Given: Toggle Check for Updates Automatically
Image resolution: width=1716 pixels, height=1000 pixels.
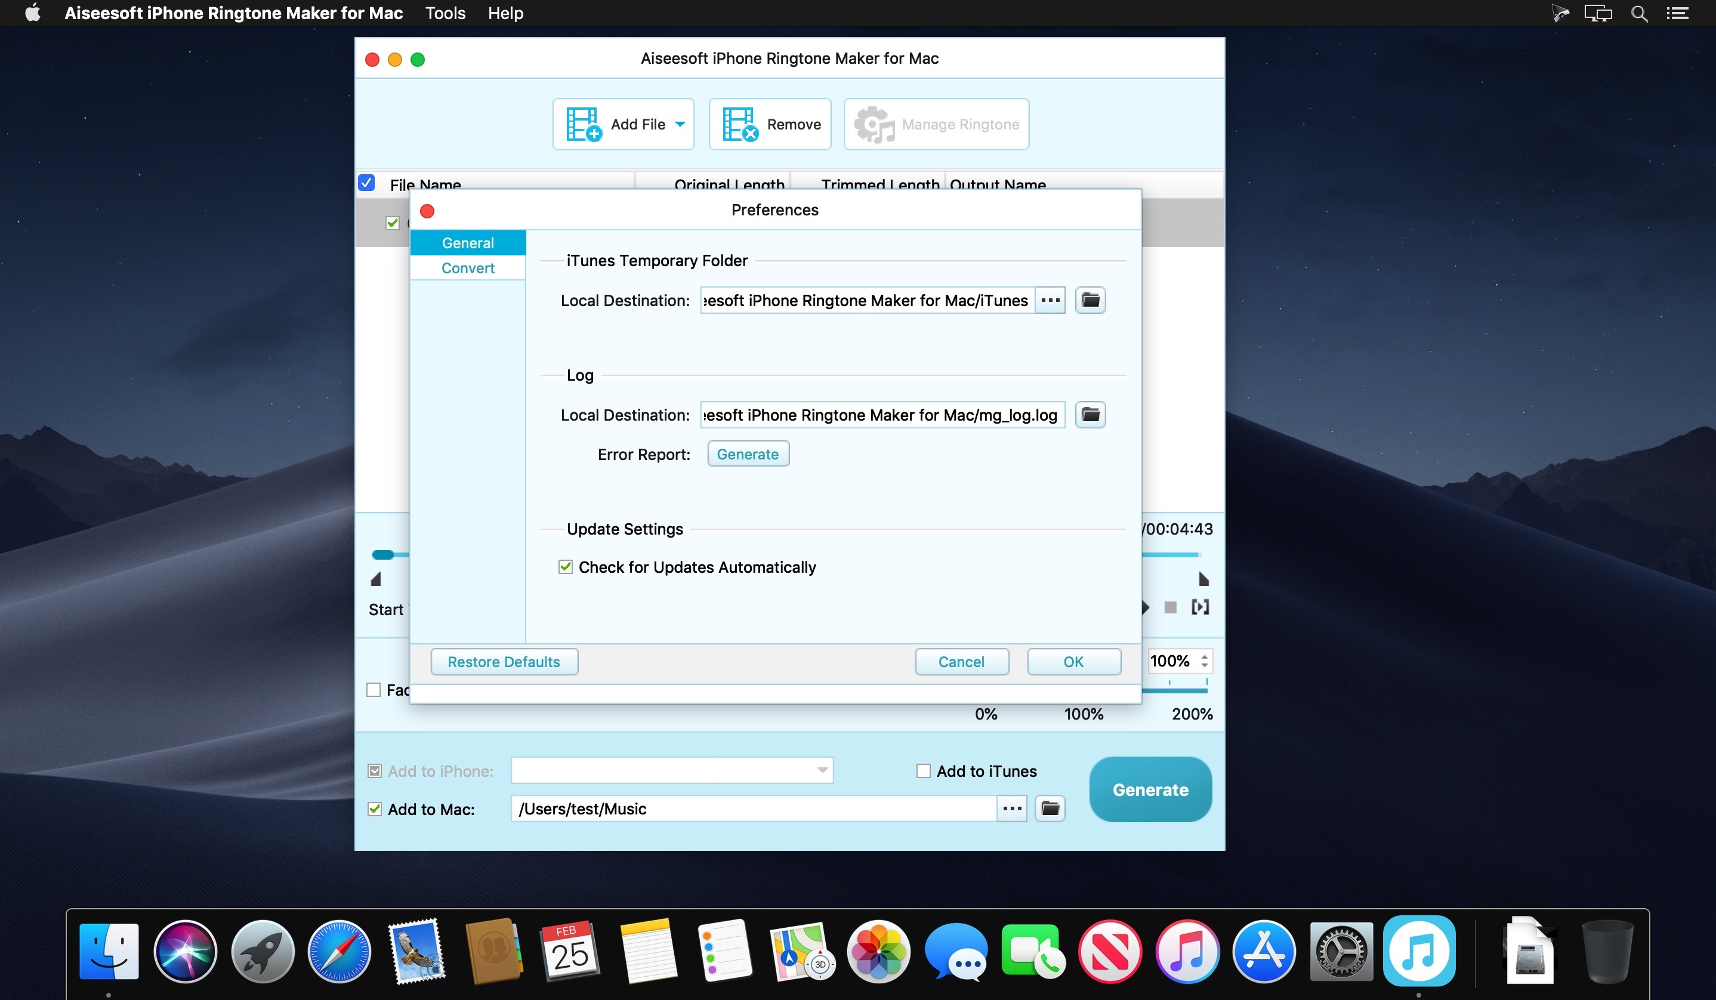Looking at the screenshot, I should (565, 566).
